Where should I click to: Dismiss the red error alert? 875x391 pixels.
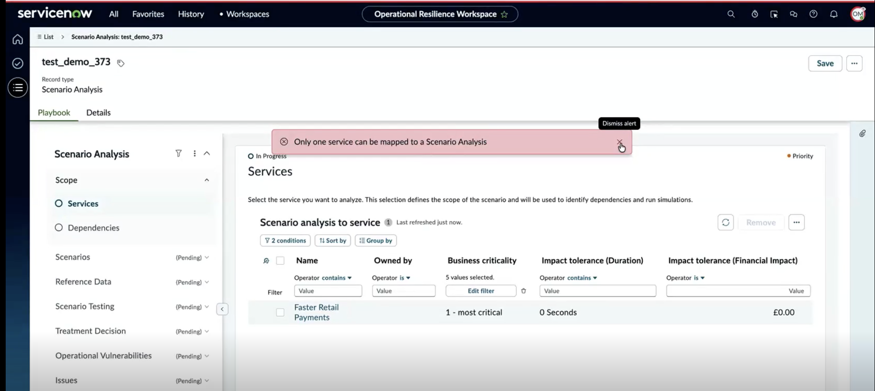point(619,142)
